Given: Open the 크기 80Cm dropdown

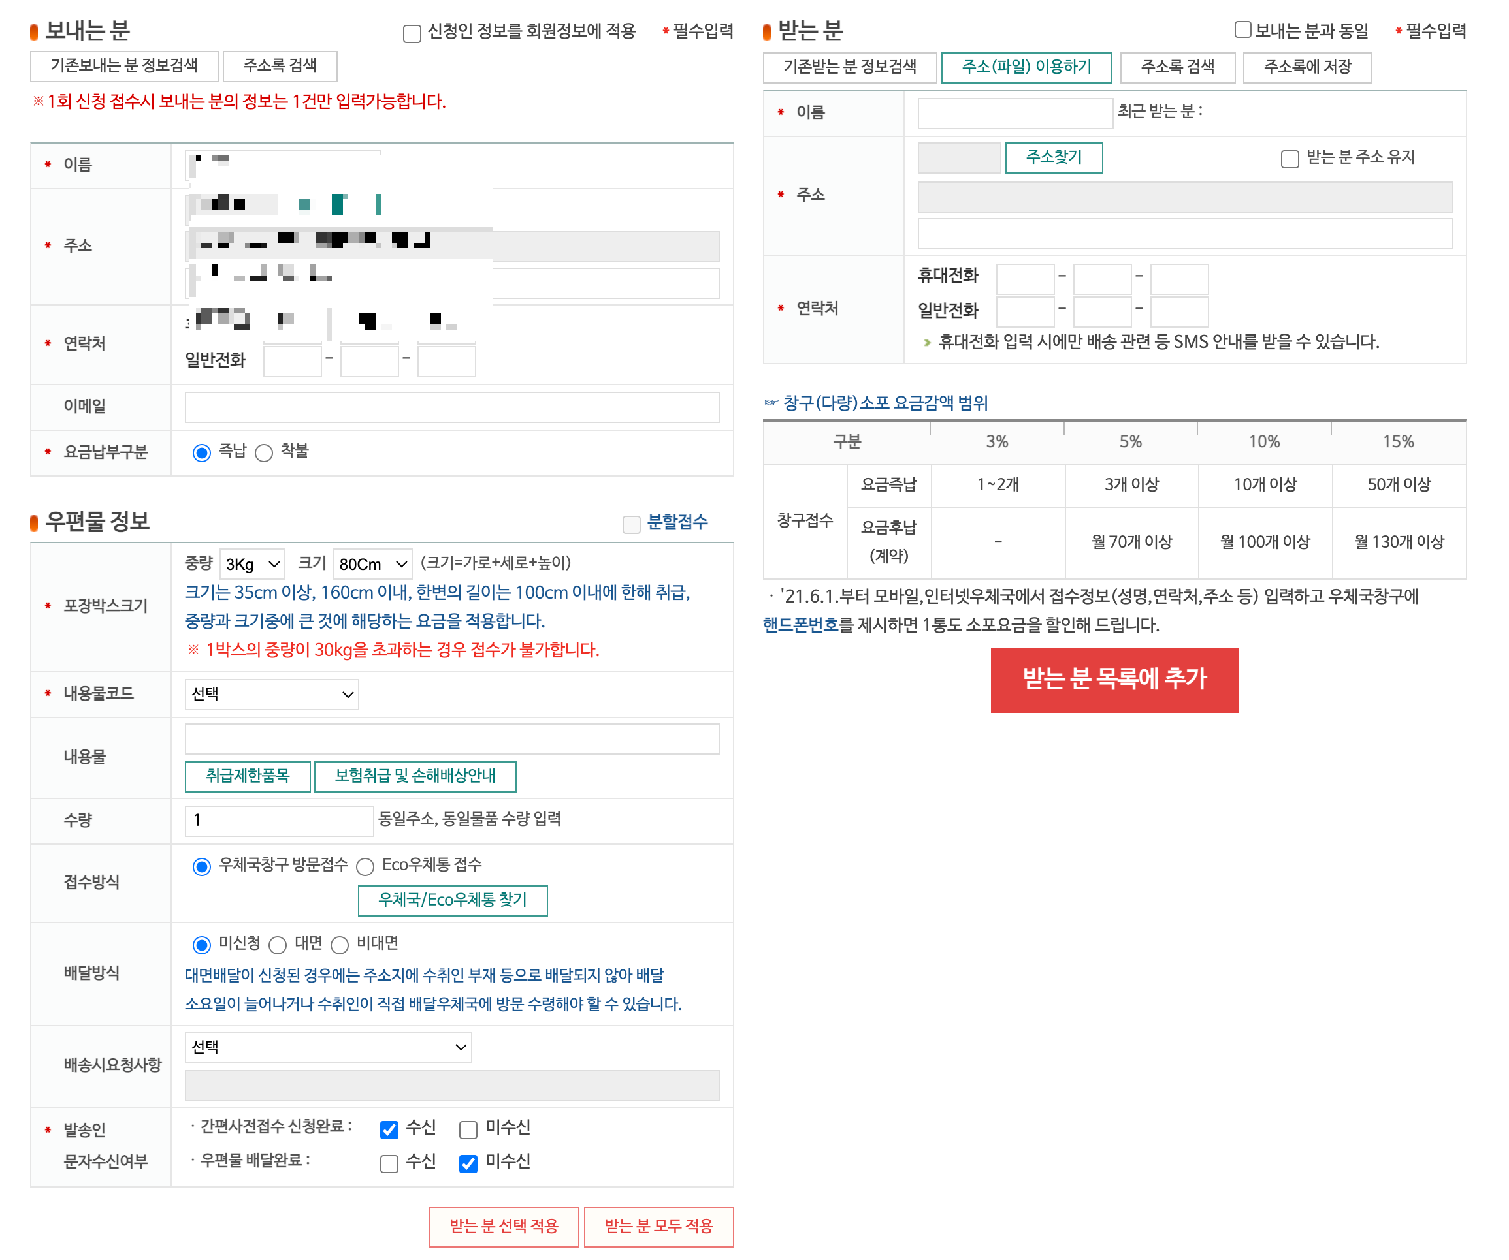Looking at the screenshot, I should pos(372,564).
